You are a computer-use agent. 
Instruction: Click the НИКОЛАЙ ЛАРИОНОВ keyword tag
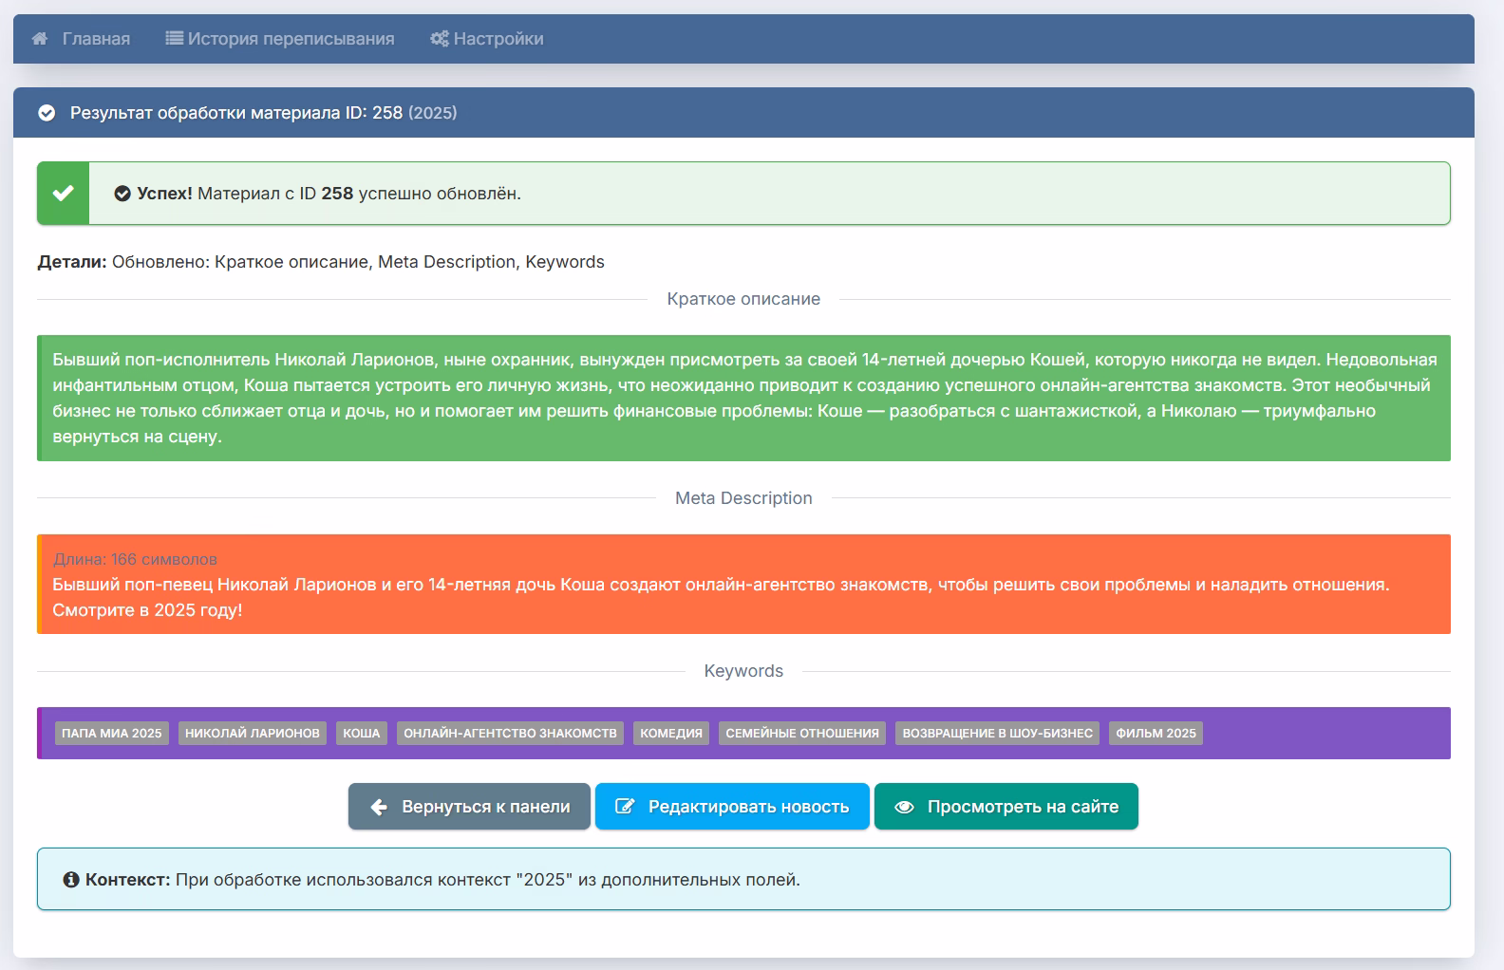[253, 734]
